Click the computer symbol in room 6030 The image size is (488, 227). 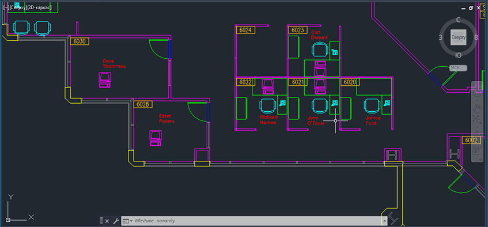[x=105, y=80]
